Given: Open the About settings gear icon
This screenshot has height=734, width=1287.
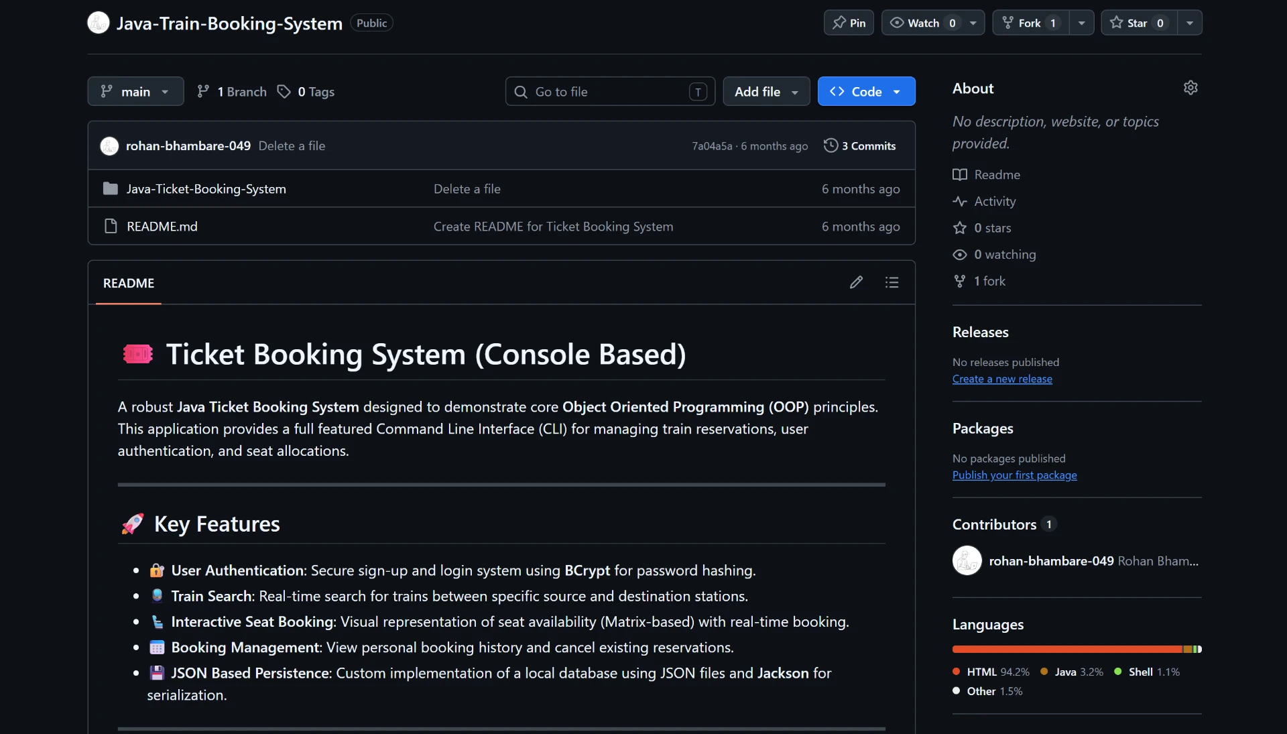Looking at the screenshot, I should (1190, 88).
